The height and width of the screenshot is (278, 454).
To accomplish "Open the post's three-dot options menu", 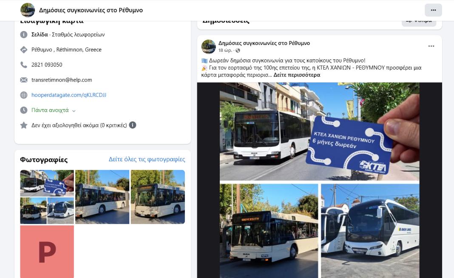I will [x=431, y=46].
